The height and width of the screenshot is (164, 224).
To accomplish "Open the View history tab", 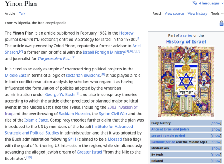I will (197, 13).
